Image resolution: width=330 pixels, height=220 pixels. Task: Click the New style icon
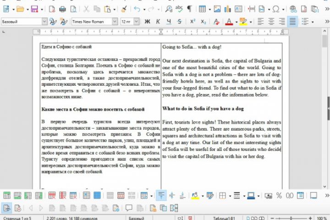pyautogui.click(x=63, y=22)
